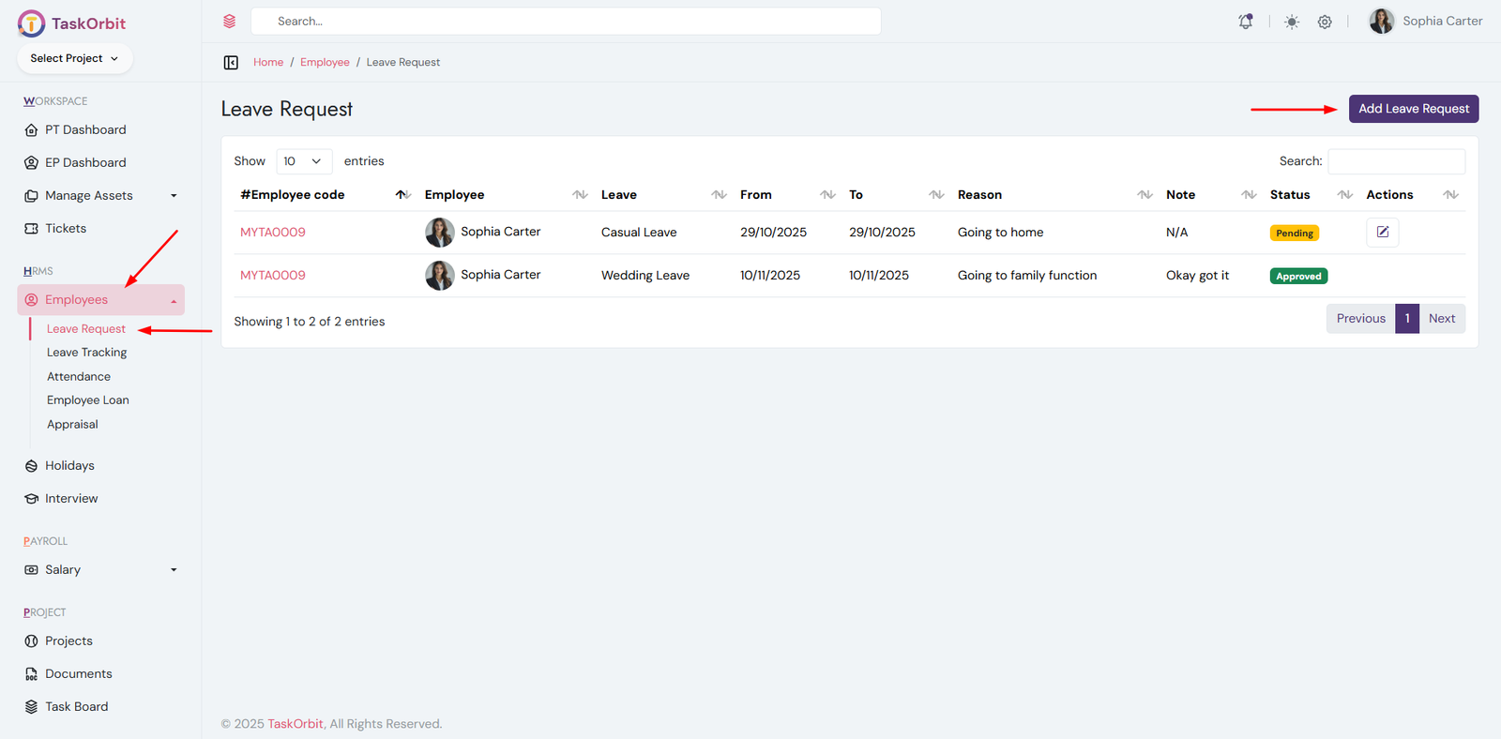The image size is (1501, 739).
Task: Click the TaskOrbit logo icon
Action: tap(31, 23)
